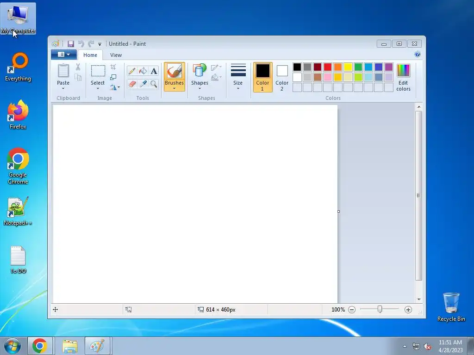The image size is (474, 355).
Task: Select the Text tool
Action: [x=154, y=71]
